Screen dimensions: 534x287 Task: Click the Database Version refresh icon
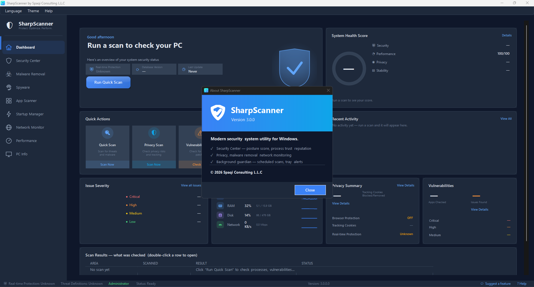pyautogui.click(x=137, y=69)
